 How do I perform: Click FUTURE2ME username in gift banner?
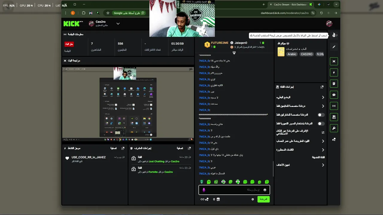click(220, 43)
